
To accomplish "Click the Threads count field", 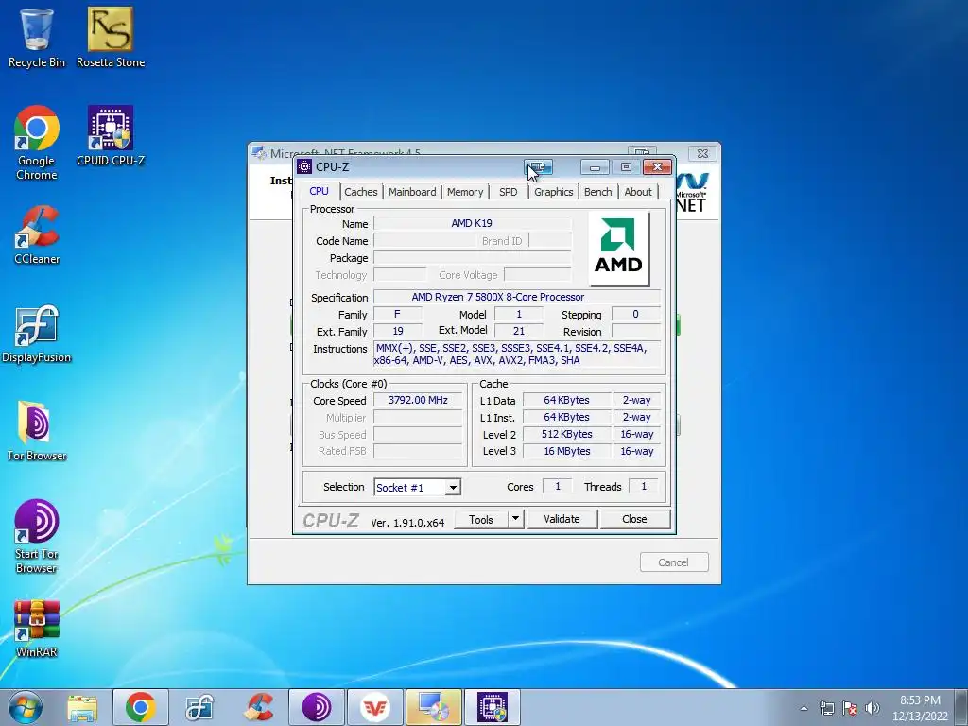I will 643,486.
